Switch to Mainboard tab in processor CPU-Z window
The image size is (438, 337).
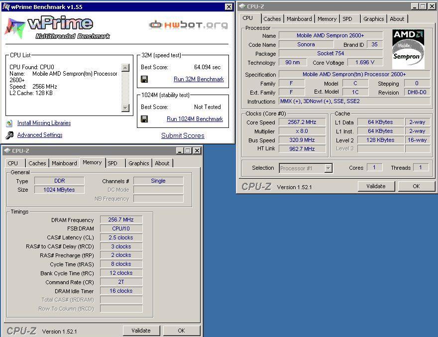click(299, 19)
